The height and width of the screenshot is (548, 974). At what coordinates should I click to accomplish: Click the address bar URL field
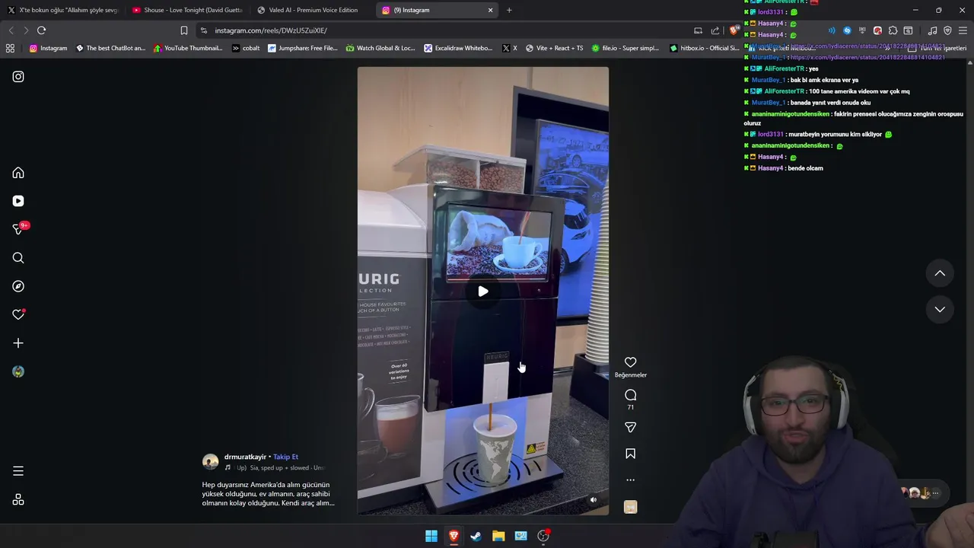441,30
